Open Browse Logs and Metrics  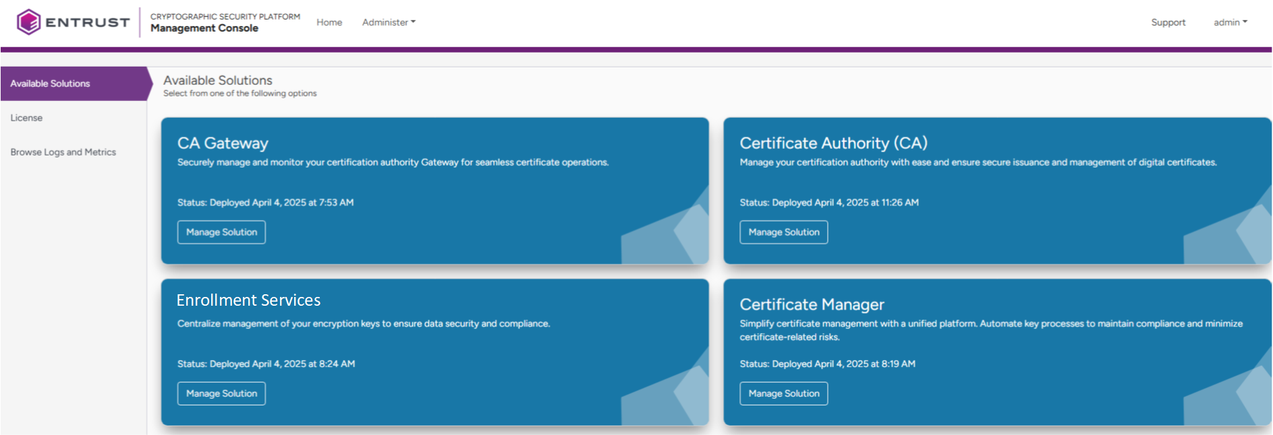(x=63, y=152)
